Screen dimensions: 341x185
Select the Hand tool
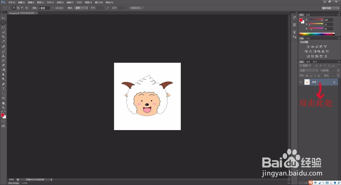(3, 103)
